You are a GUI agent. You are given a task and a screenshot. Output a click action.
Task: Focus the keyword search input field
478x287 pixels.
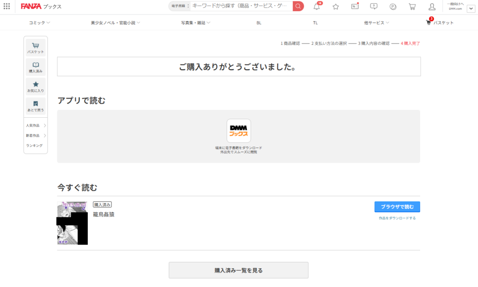click(x=241, y=6)
